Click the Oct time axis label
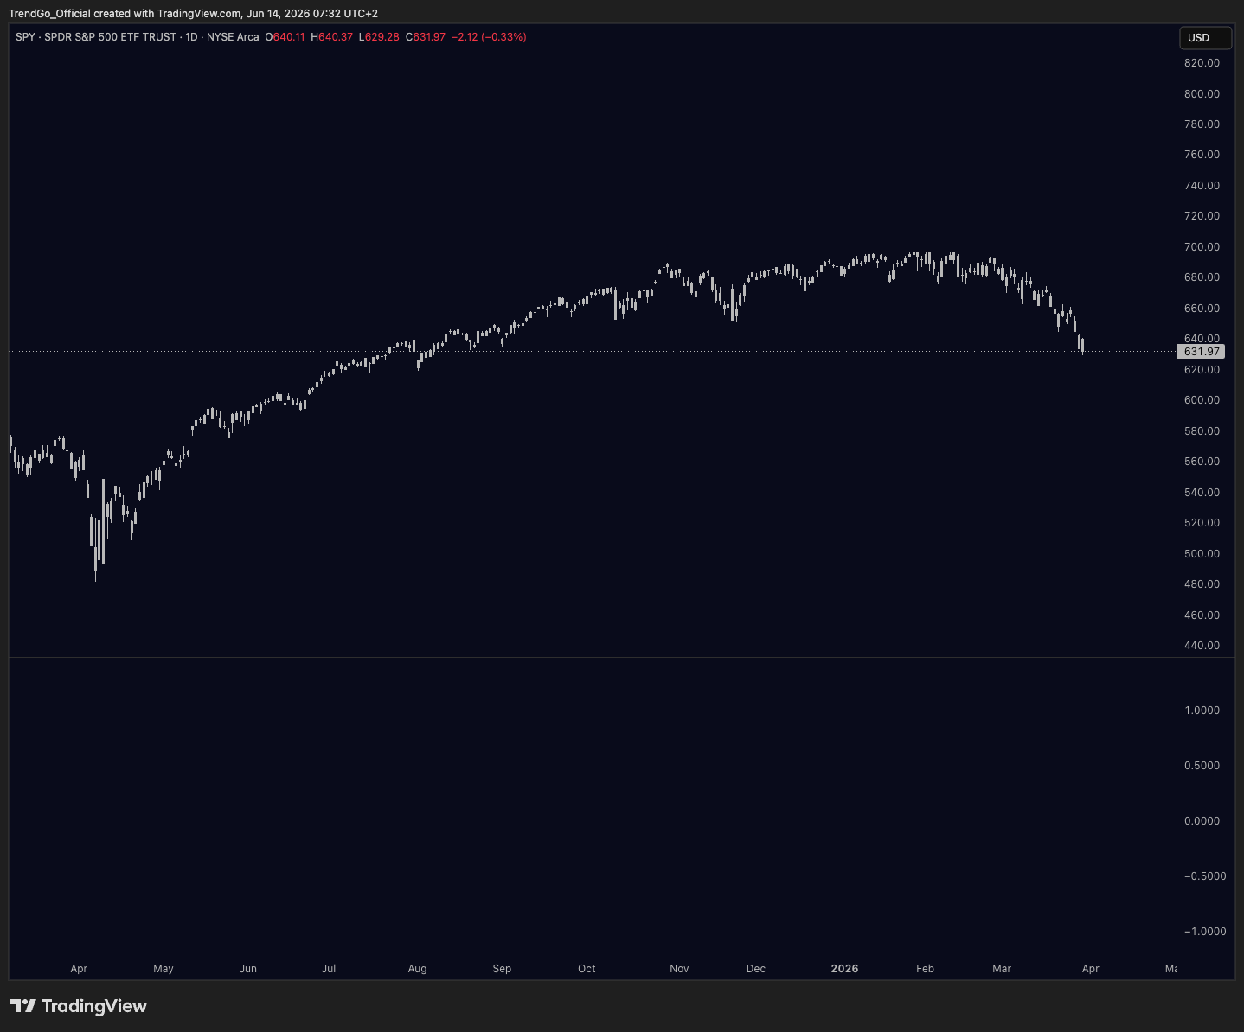1244x1032 pixels. pos(587,969)
